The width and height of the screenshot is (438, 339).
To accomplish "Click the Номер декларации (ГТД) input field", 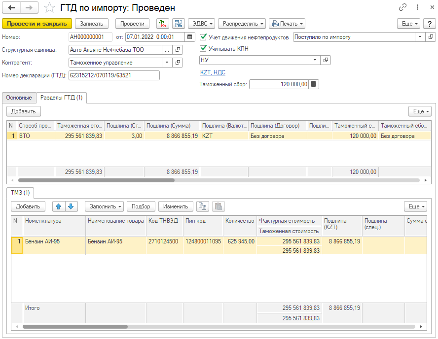I will pos(114,75).
